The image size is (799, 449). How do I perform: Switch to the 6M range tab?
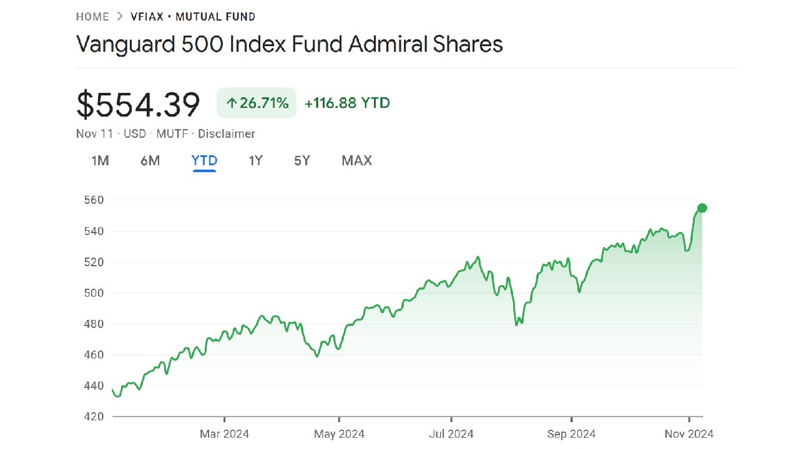click(150, 161)
